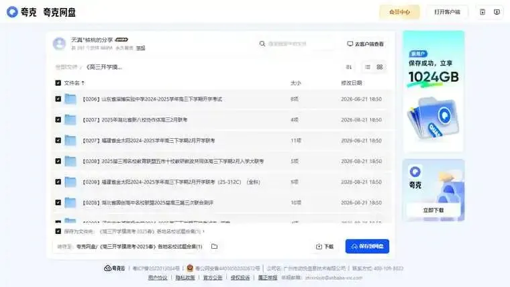Click the 全部文件 breadcrumb root
The height and width of the screenshot is (287, 510).
tap(66, 67)
